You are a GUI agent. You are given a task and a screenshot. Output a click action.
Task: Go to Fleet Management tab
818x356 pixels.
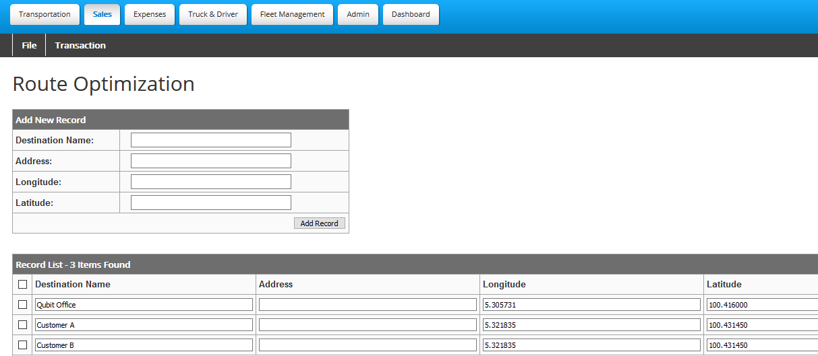point(292,14)
